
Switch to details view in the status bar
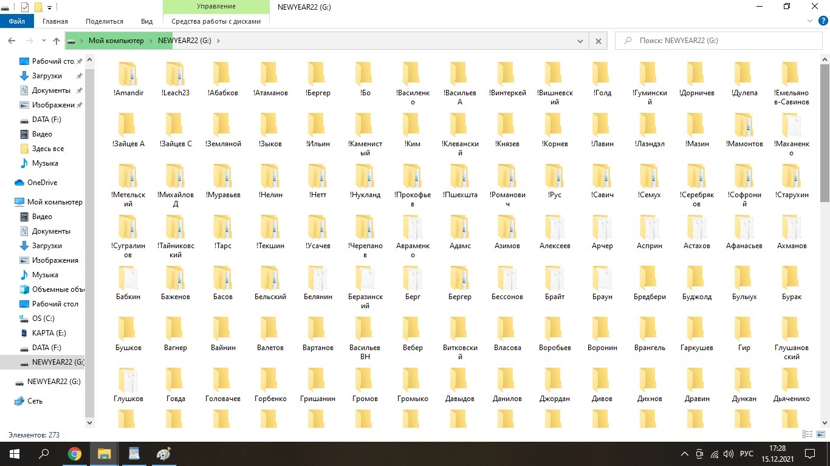point(808,434)
